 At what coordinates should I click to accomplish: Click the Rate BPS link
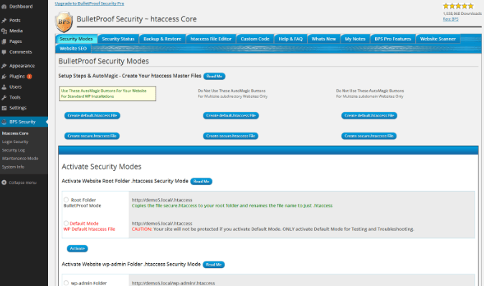pyautogui.click(x=450, y=19)
